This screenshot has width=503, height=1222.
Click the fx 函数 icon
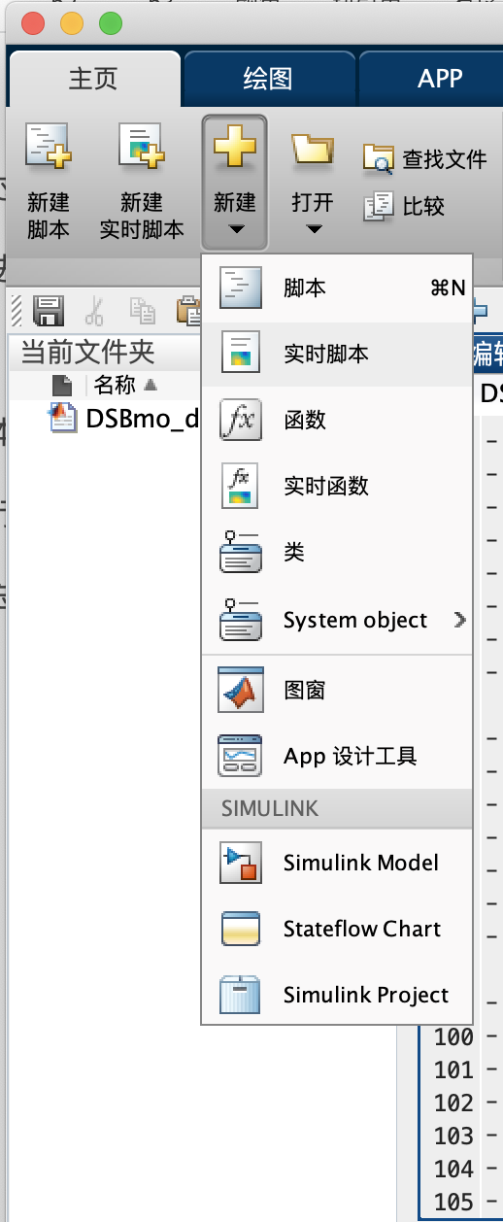click(241, 421)
